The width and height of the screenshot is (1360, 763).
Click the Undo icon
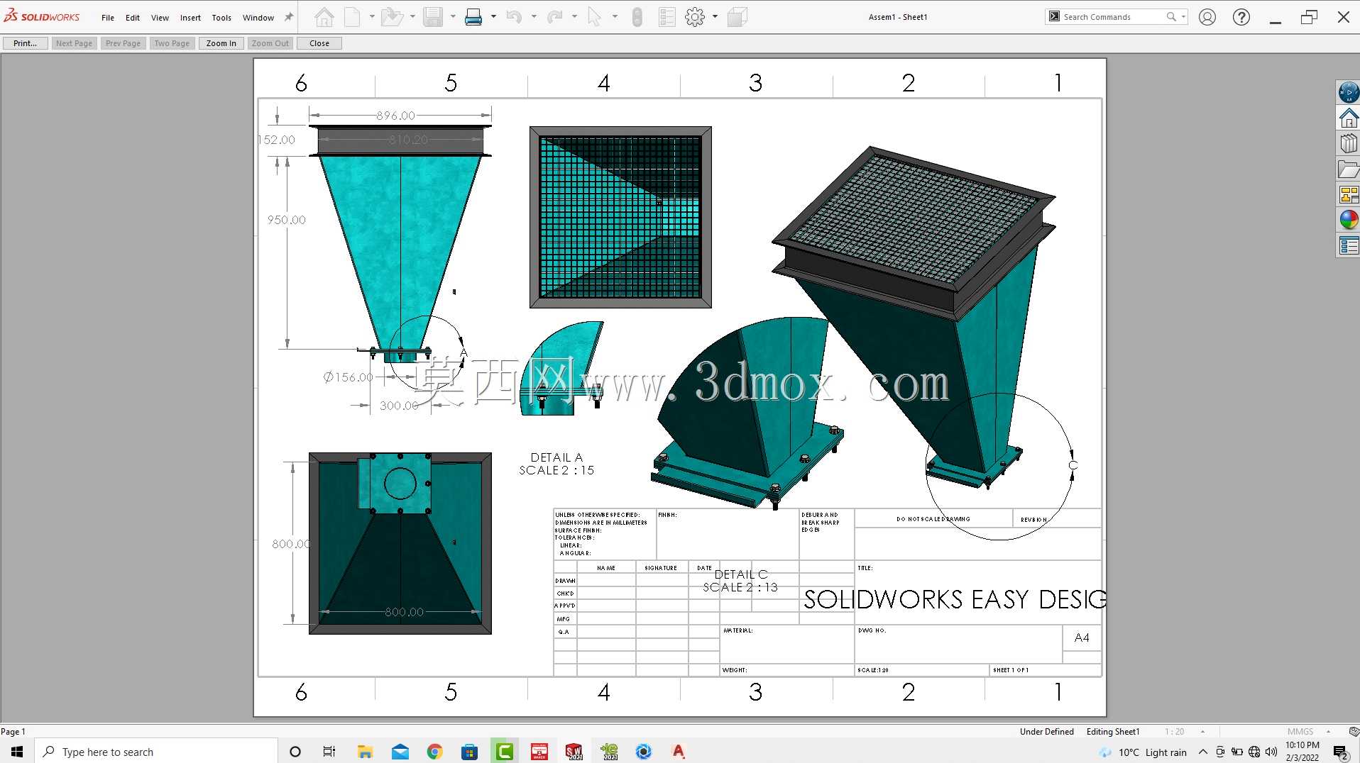click(x=515, y=17)
